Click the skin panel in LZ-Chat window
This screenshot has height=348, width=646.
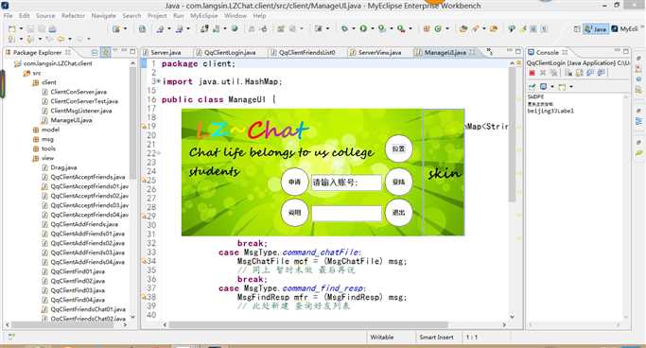(444, 172)
